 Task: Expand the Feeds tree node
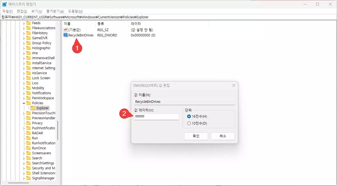point(24,23)
